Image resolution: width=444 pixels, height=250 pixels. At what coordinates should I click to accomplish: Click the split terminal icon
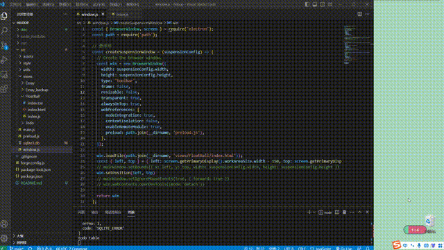click(x=337, y=212)
